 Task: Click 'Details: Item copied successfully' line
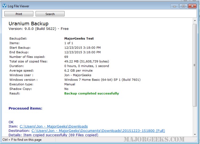[x=54, y=135]
